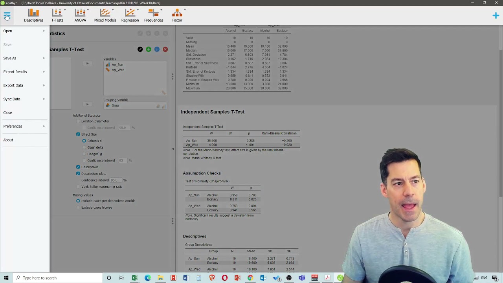Open File Explorer from the taskbar
The width and height of the screenshot is (503, 283).
160,278
